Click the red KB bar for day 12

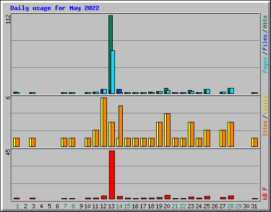104,198
